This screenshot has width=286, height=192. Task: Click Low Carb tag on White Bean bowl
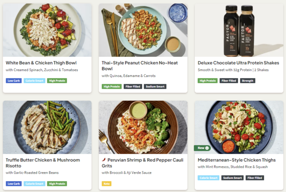coord(14,81)
